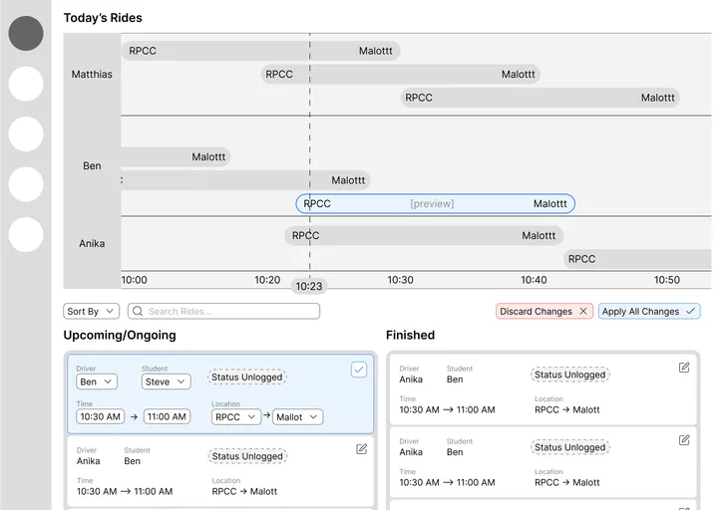Expand the RPCC pickup location dropdown
718x510 pixels.
(x=236, y=417)
